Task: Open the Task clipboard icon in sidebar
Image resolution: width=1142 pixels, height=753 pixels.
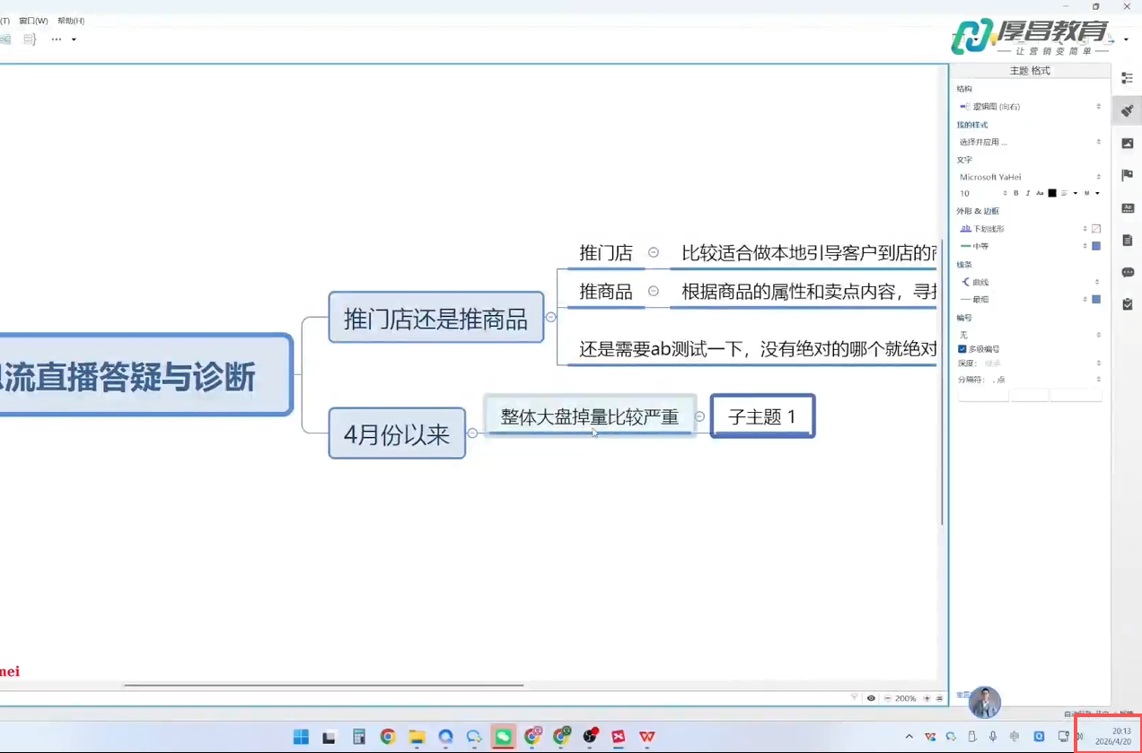Action: pos(1127,305)
